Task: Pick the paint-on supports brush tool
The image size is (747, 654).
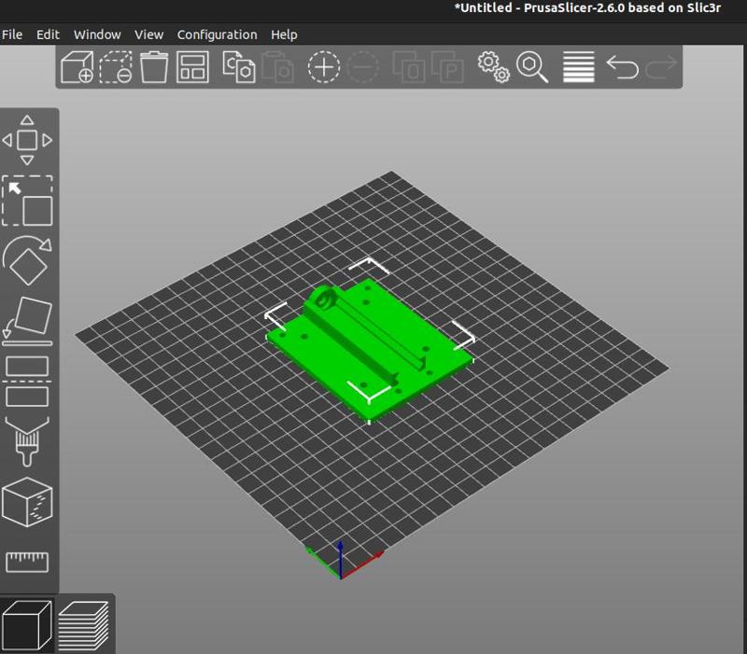Action: 27,440
